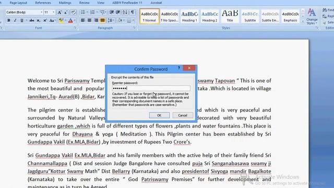Toggle Show/Hide paragraph marks
This screenshot has width=334, height=188.
click(x=132, y=12)
